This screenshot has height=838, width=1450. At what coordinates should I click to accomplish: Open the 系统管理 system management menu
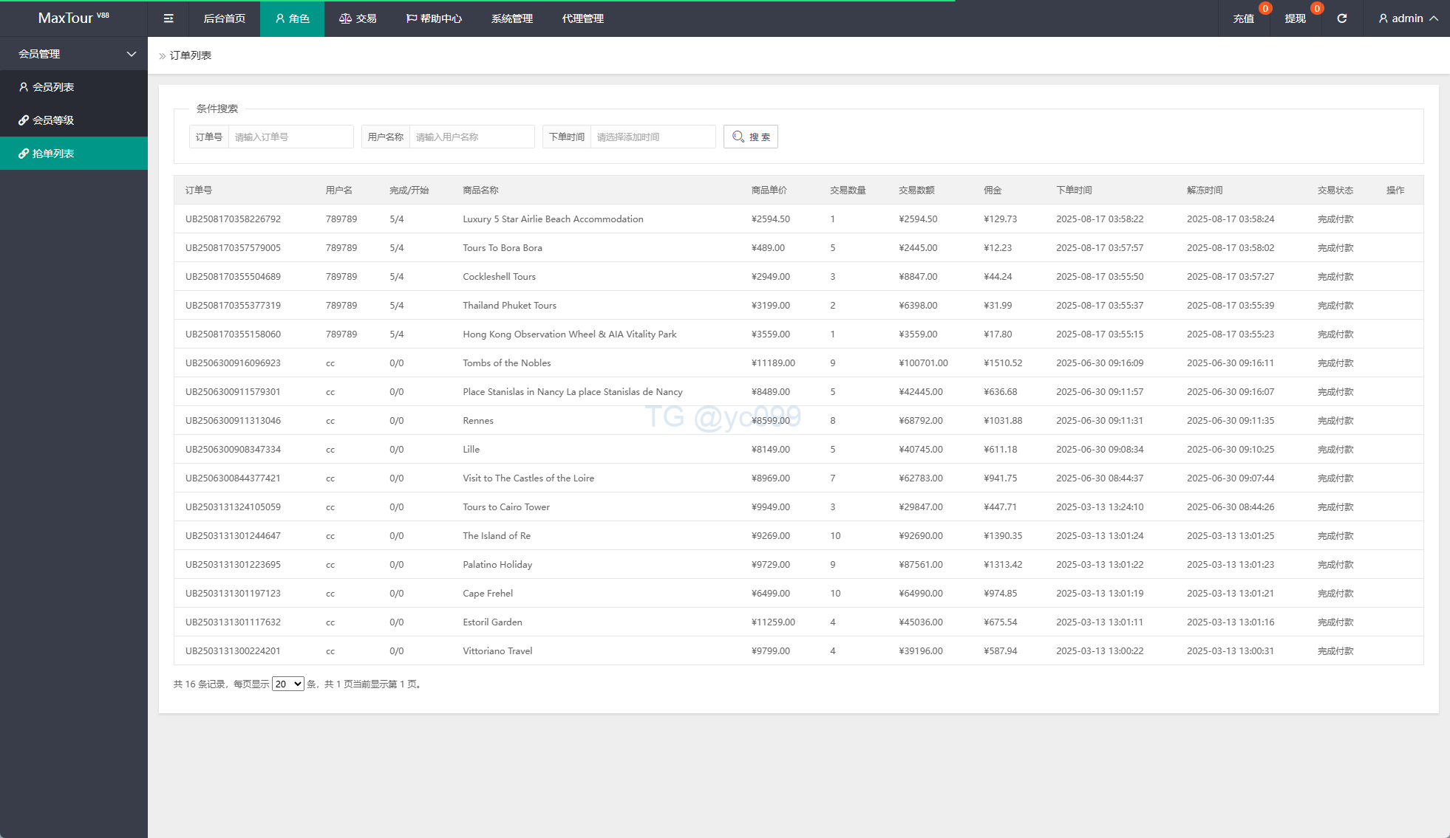511,18
